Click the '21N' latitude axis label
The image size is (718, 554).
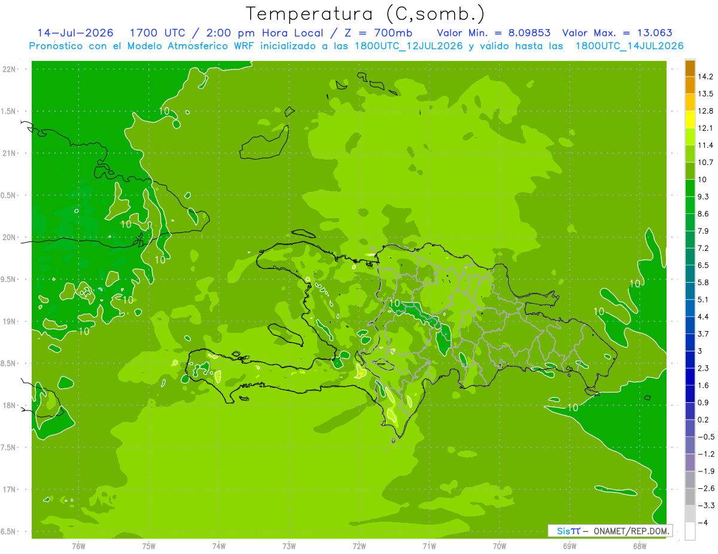click(x=9, y=154)
